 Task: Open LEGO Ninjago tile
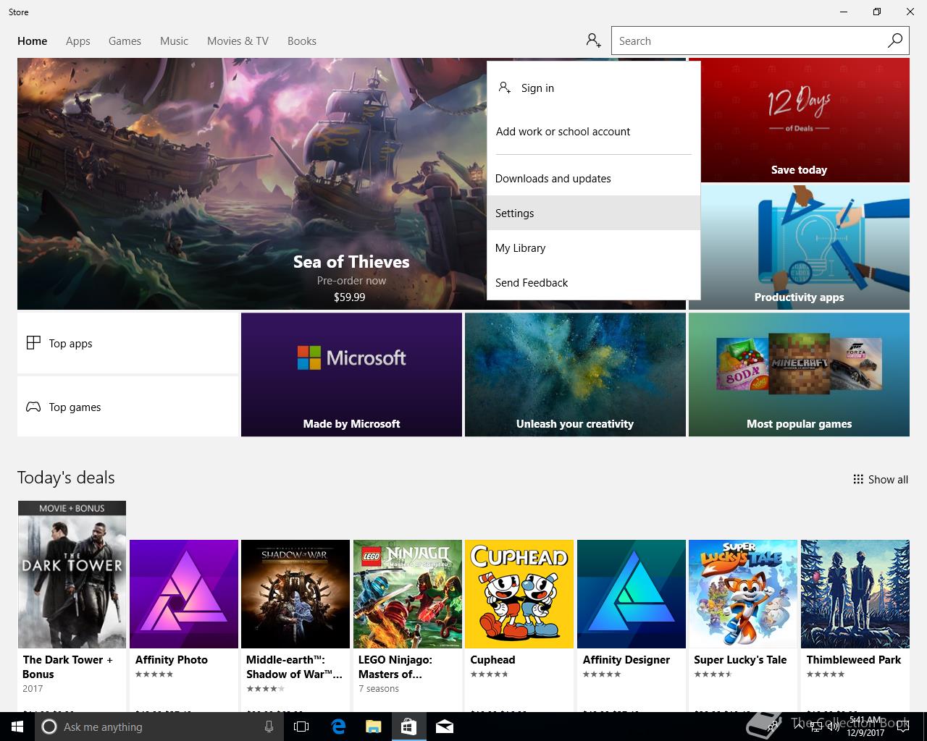(x=408, y=625)
